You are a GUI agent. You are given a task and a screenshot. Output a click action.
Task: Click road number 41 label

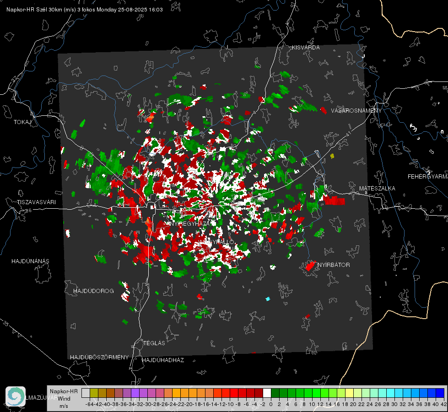point(348,134)
